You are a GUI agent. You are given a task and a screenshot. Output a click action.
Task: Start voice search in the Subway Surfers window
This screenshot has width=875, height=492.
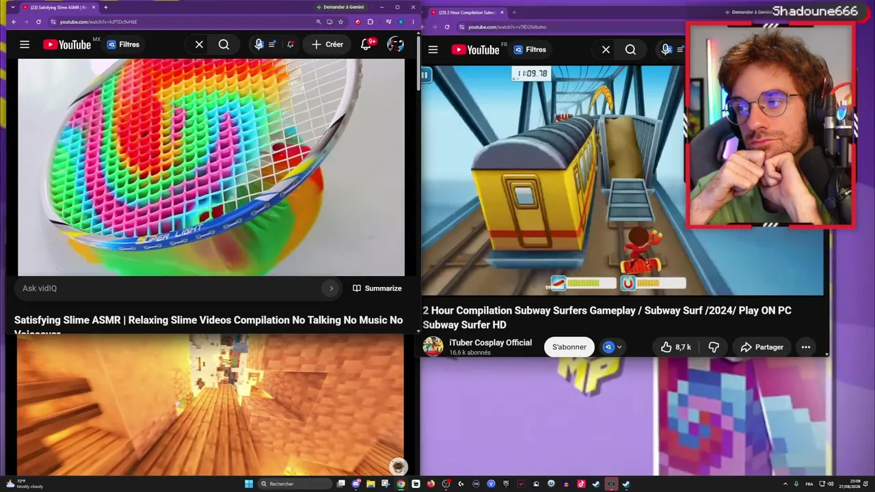pyautogui.click(x=666, y=49)
